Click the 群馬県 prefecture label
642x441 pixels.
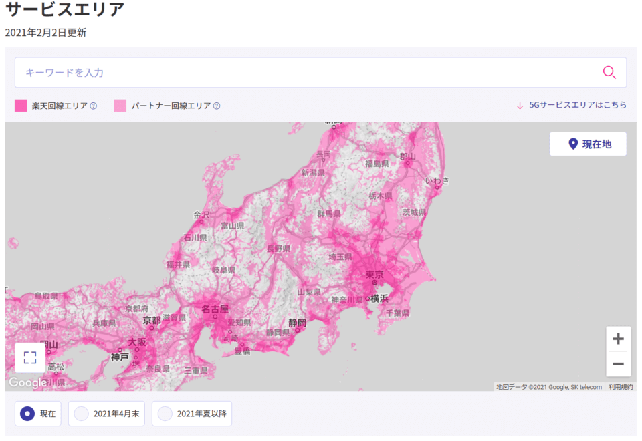point(329,214)
